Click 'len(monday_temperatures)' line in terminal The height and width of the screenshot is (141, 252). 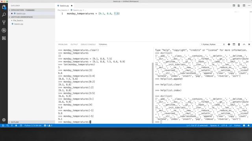(76, 64)
